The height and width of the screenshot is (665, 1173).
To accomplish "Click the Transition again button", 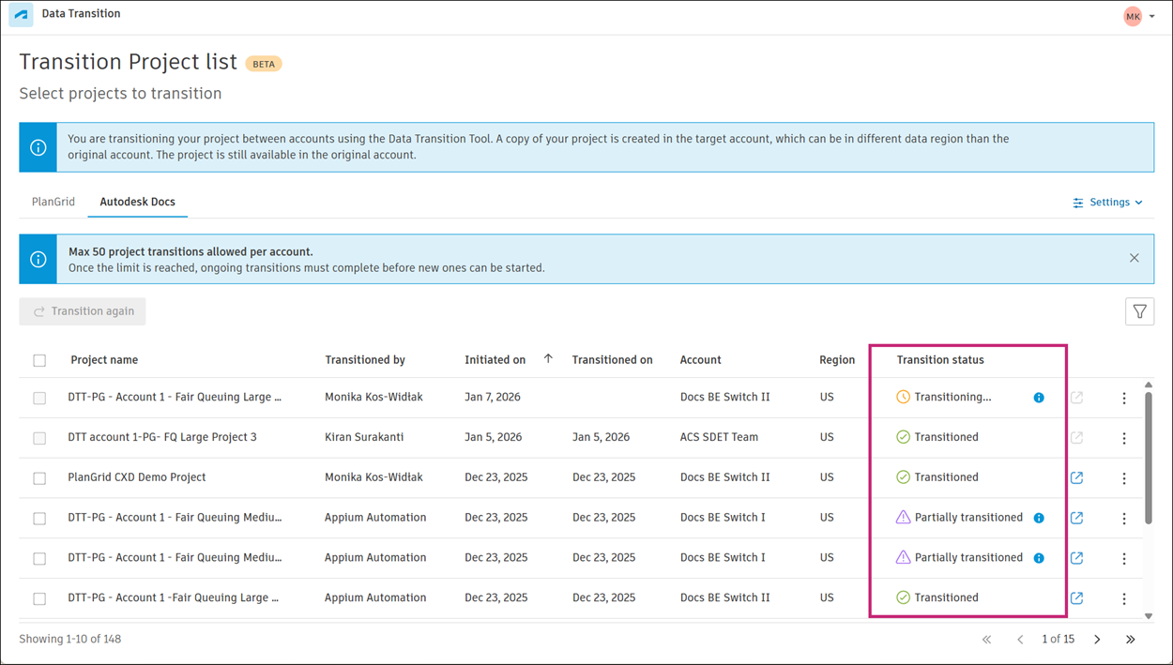I will (x=83, y=311).
